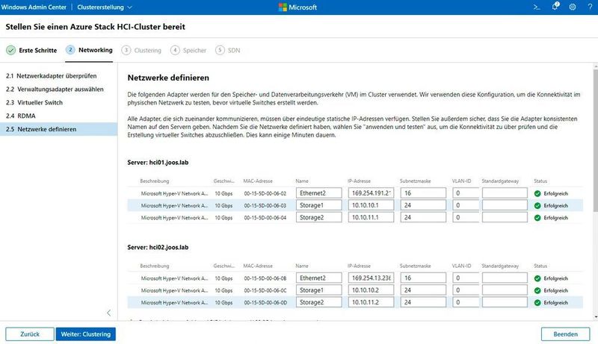Edit subnet mask of hci01 Ethernet2
Screen dimensions: 598x344
tap(423, 193)
